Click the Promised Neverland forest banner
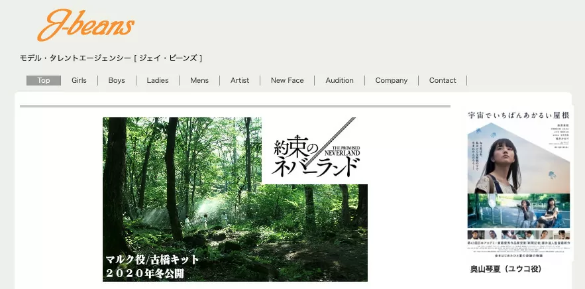The height and width of the screenshot is (289, 585). point(235,200)
